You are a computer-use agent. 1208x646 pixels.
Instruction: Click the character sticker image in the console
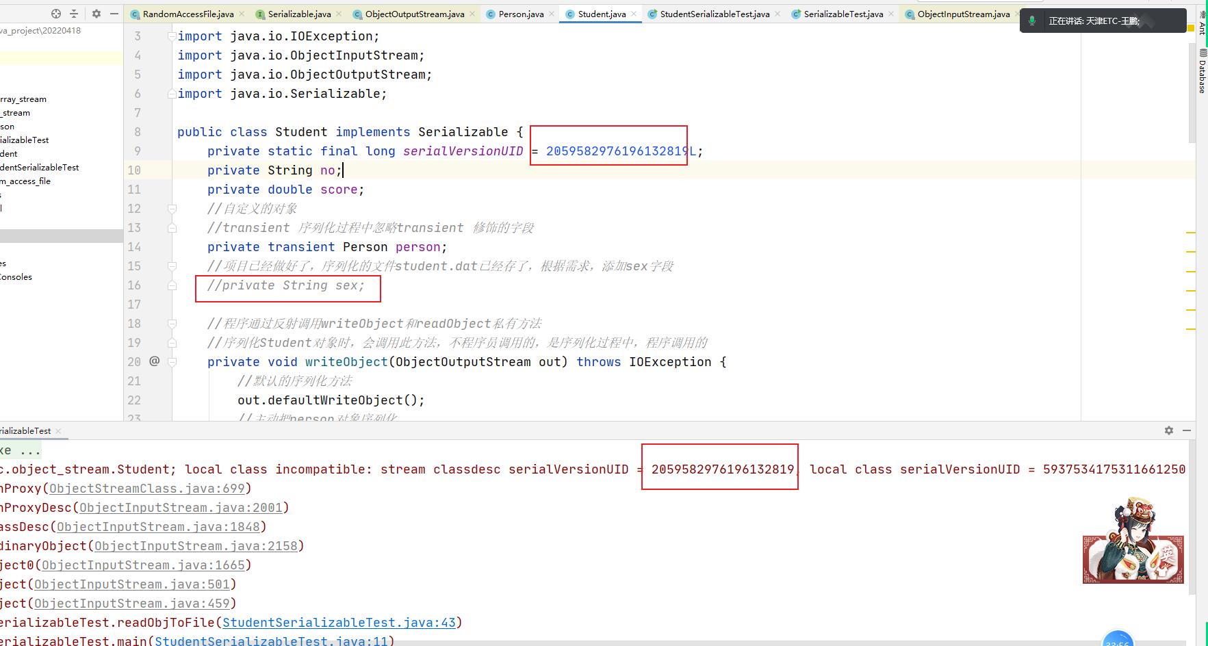(x=1133, y=540)
